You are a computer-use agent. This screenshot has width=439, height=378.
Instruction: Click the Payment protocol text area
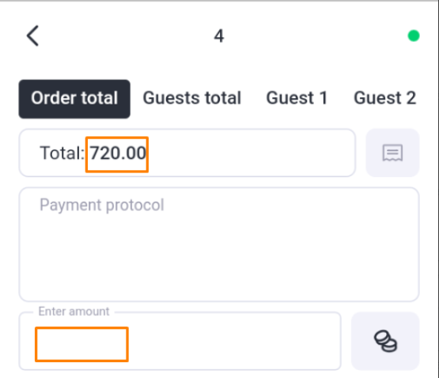[219, 244]
